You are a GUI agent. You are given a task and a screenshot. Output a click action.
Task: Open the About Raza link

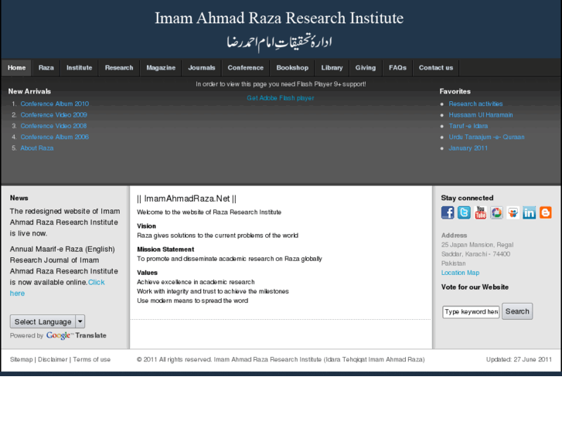[x=37, y=148]
